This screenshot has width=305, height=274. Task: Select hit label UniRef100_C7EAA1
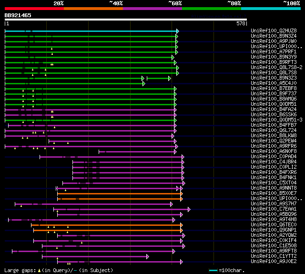click(x=274, y=209)
